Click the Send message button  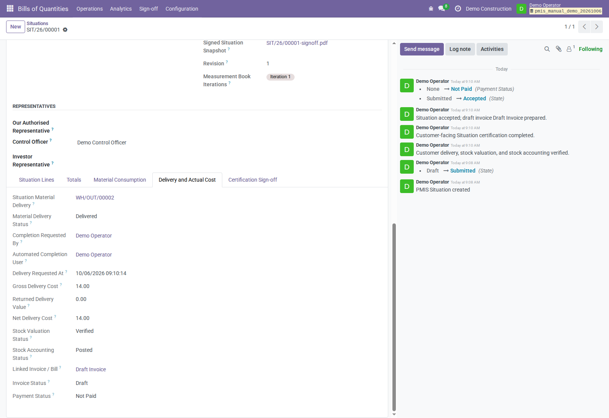pos(422,49)
